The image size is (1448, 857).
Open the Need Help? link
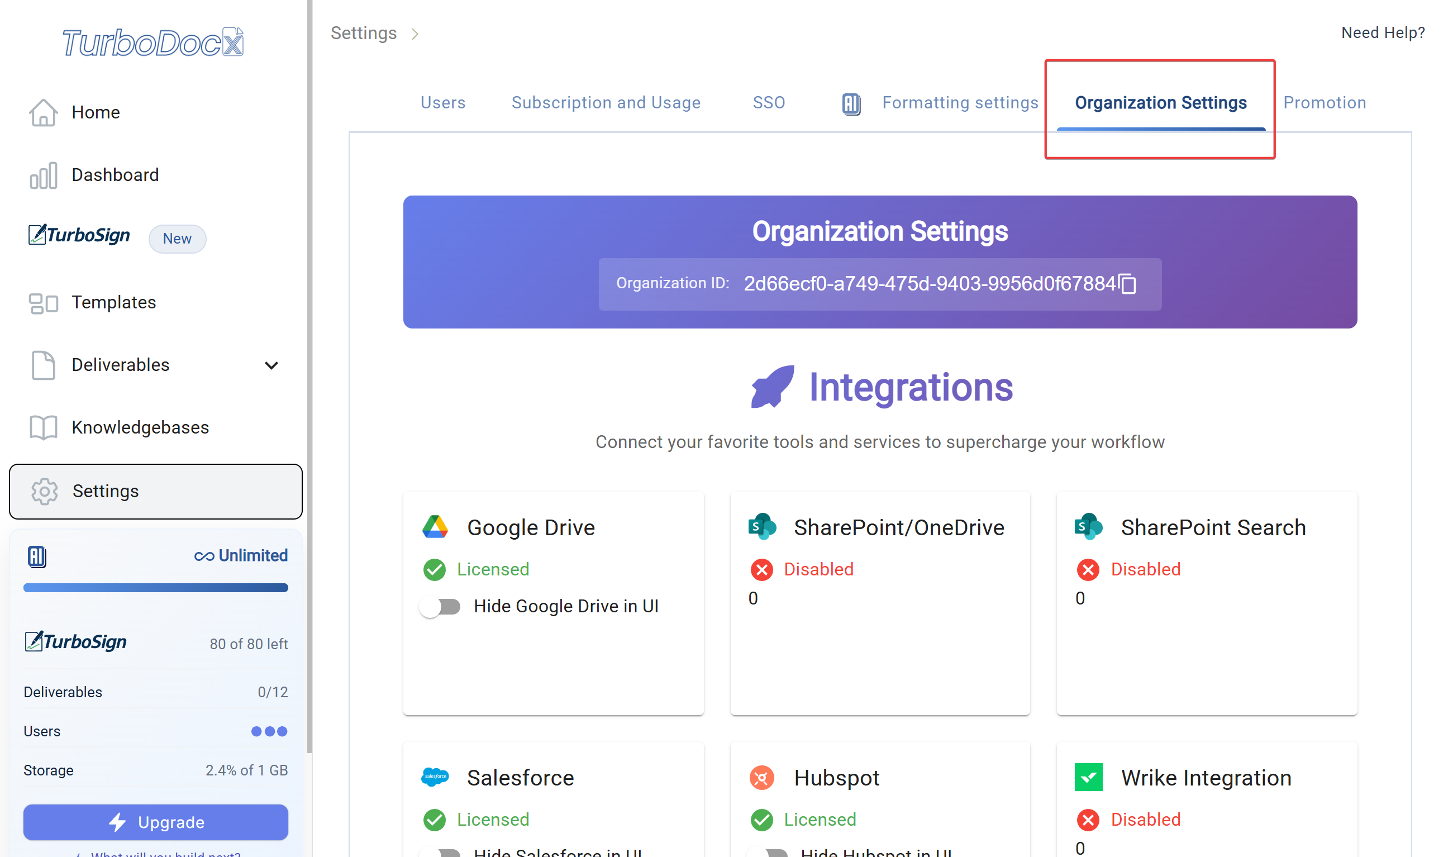pyautogui.click(x=1382, y=33)
